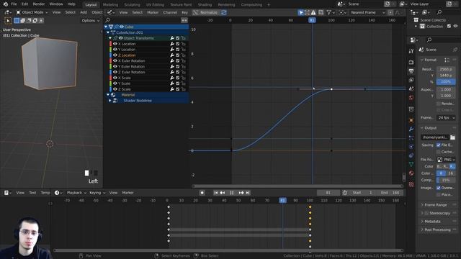Open the Tool properties tab icon
Screen dimensions: 461x259
411,51
